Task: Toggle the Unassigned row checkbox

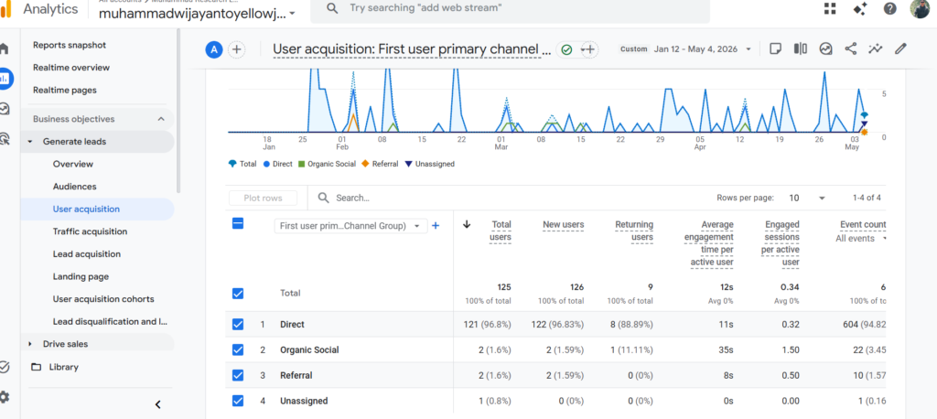Action: [238, 401]
